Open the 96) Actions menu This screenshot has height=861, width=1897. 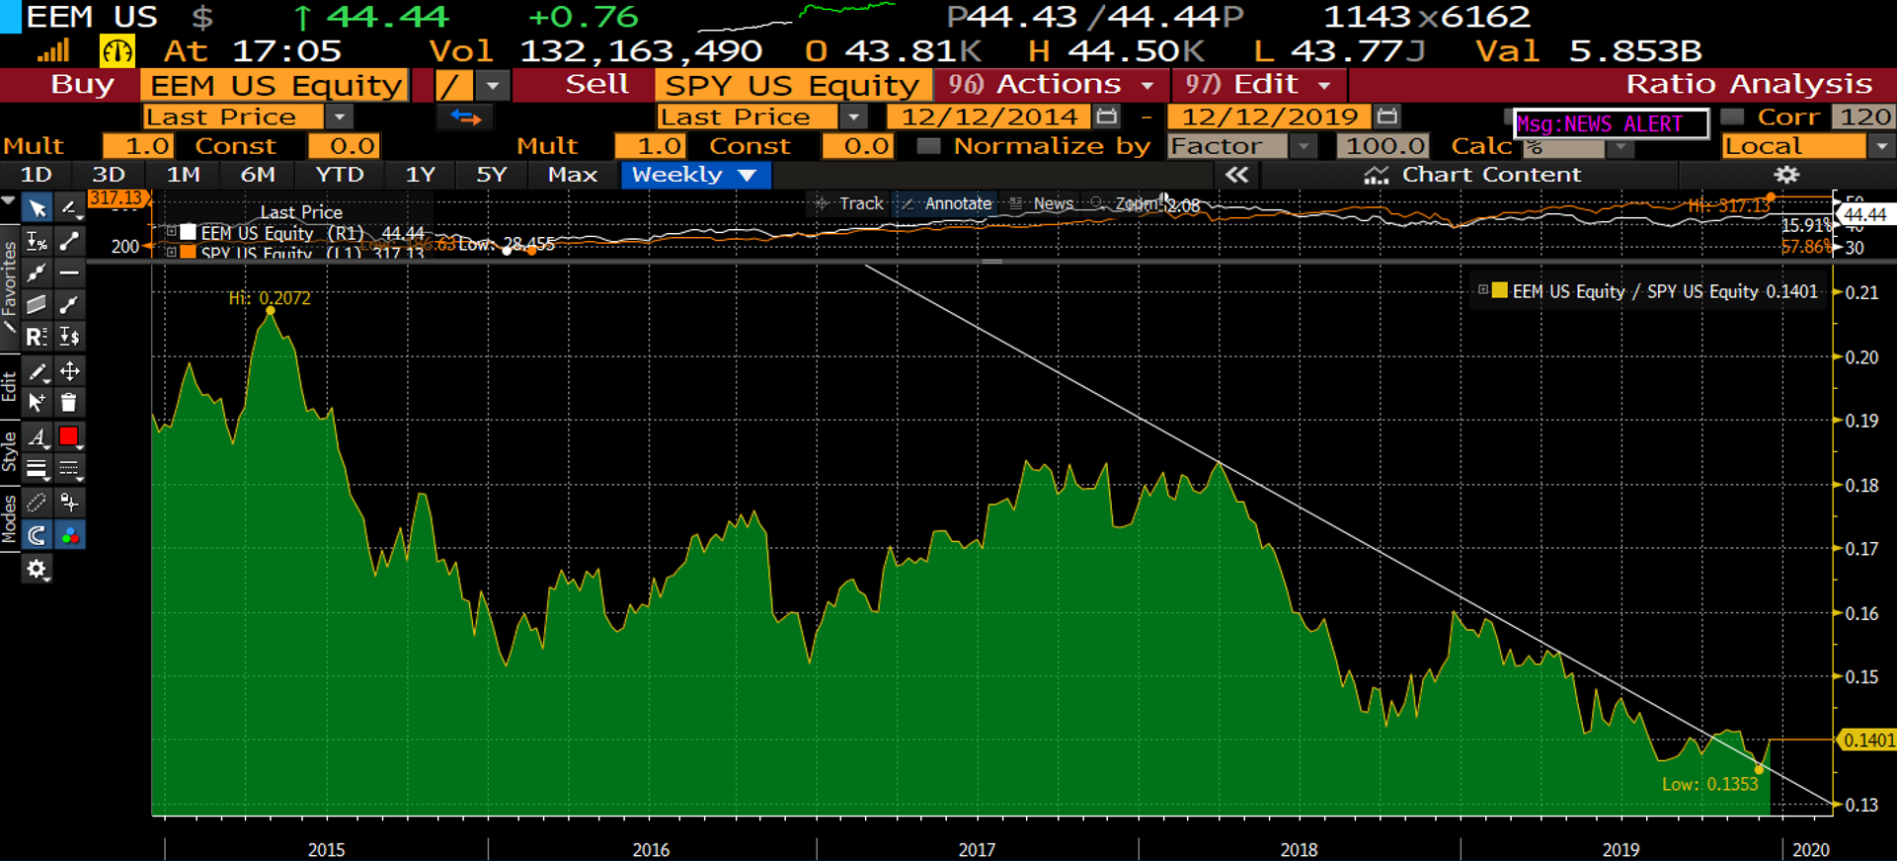coord(1051,85)
